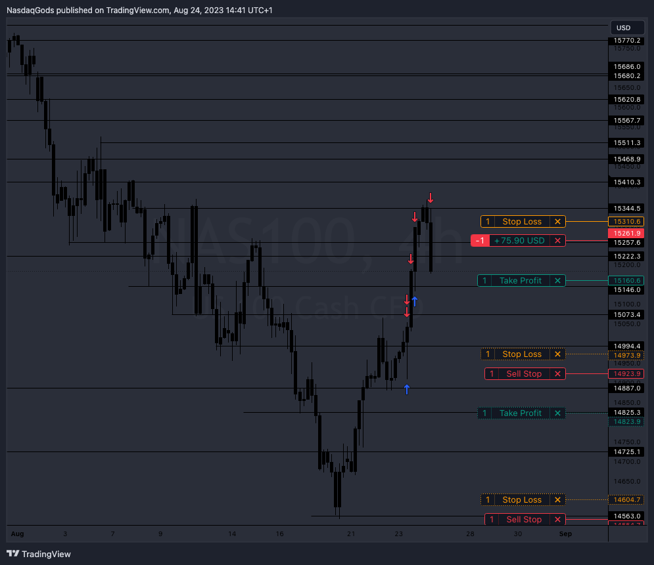Click the 15511.3 price level label

(626, 143)
